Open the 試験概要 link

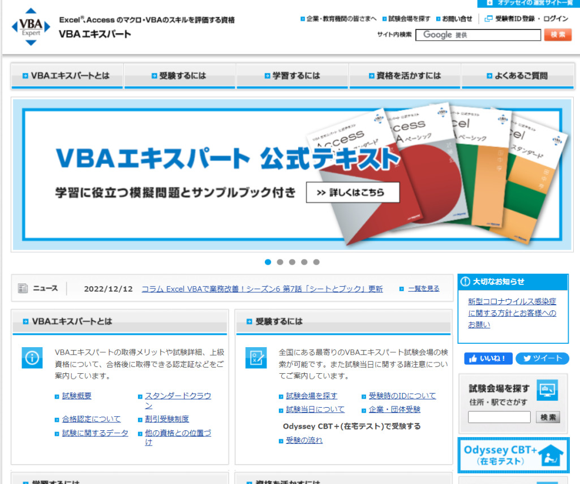point(76,396)
